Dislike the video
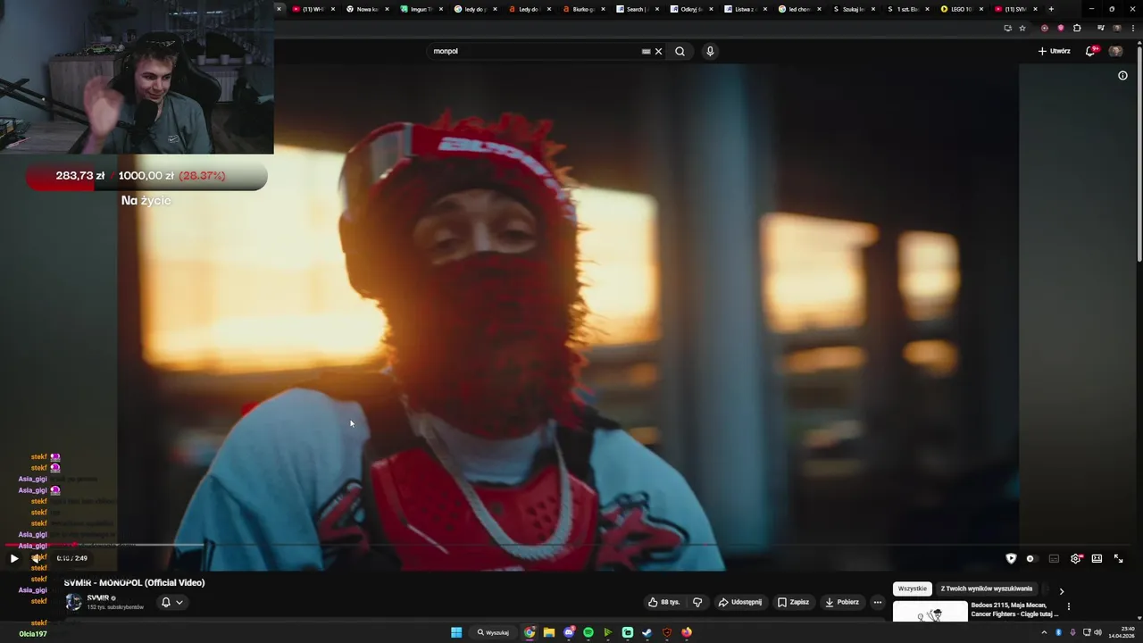This screenshot has width=1143, height=643. (x=697, y=602)
